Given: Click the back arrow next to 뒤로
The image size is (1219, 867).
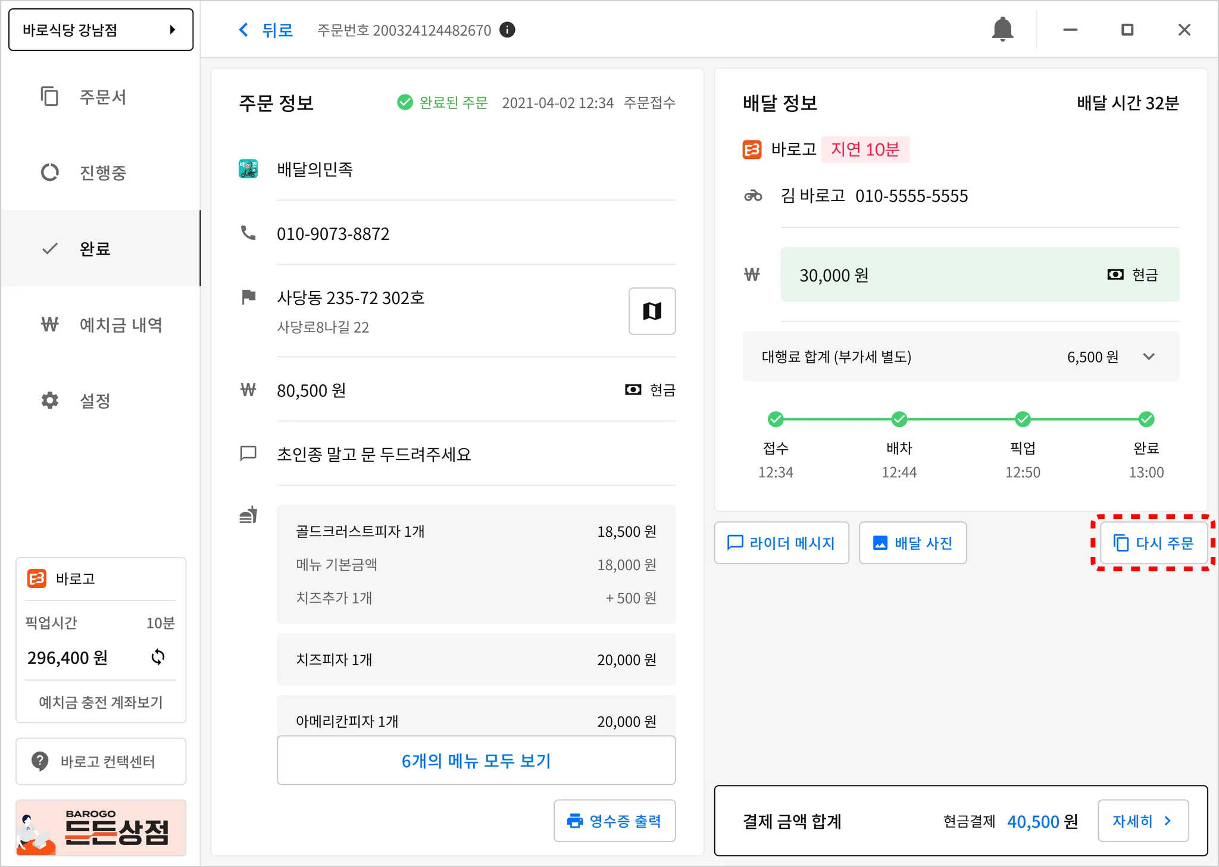Looking at the screenshot, I should [x=243, y=30].
